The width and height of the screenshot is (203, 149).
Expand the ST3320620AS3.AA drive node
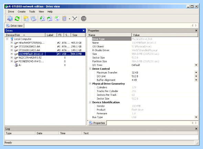(x=12, y=46)
